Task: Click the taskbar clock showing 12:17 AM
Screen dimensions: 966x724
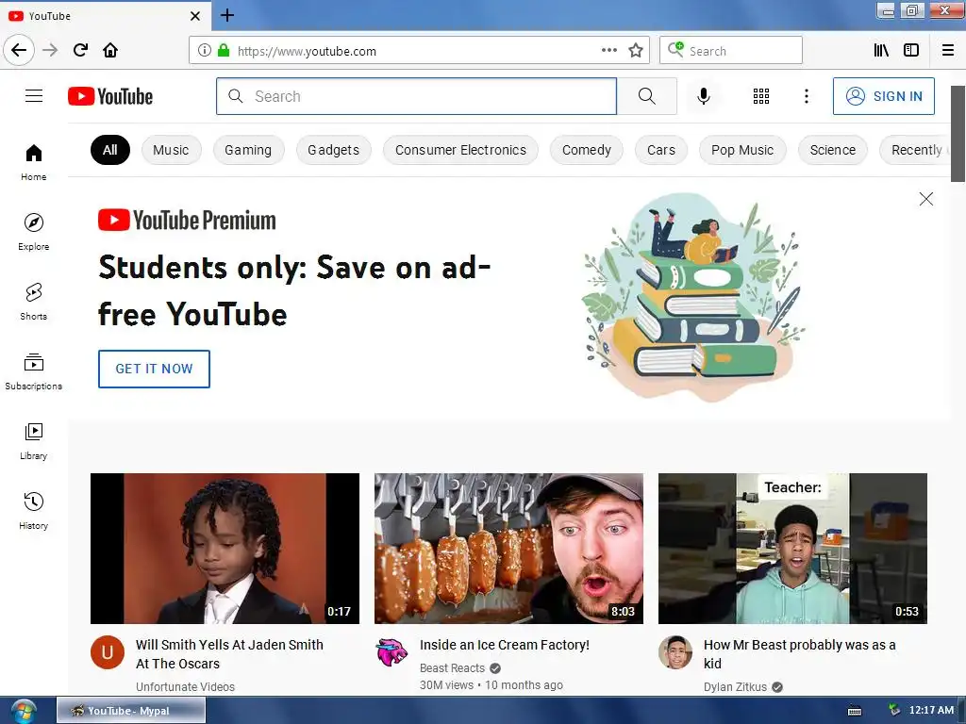Action: coord(931,710)
